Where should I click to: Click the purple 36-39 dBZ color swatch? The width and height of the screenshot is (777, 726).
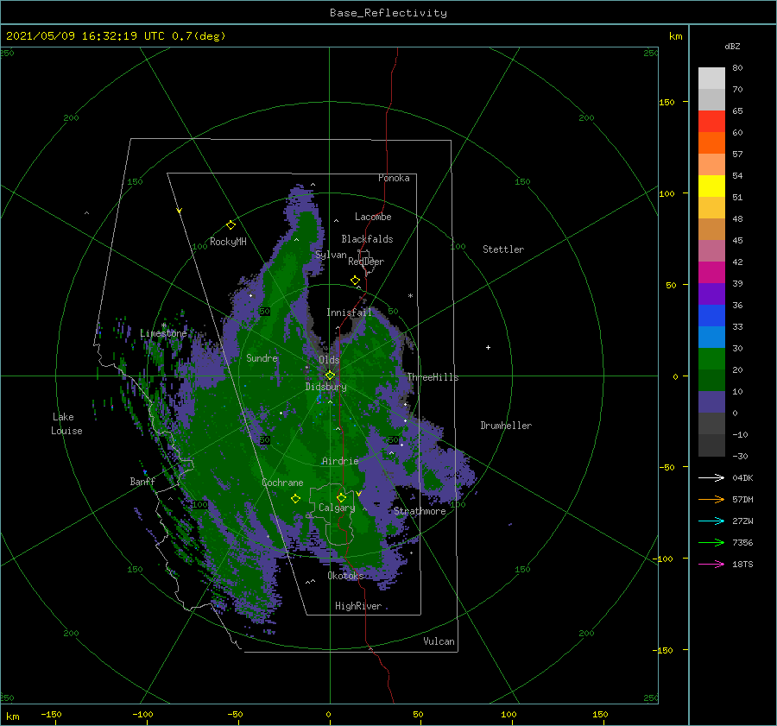(711, 294)
